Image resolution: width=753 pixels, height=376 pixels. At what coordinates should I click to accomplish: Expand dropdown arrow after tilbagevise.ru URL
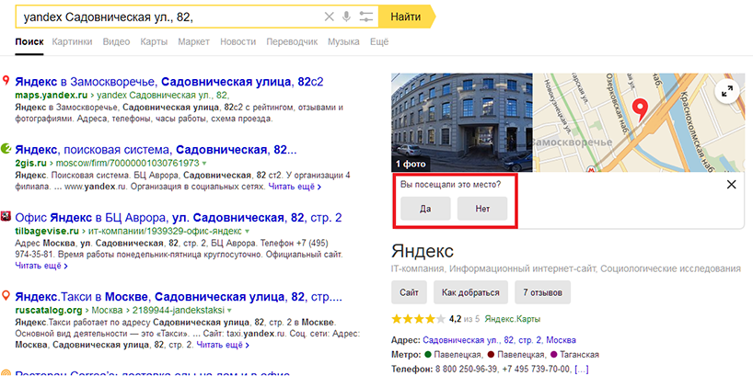(248, 231)
